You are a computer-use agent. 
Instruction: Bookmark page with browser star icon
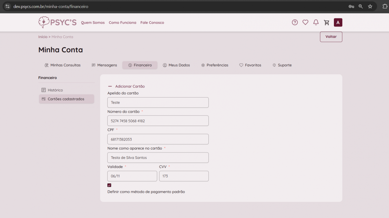click(x=370, y=6)
